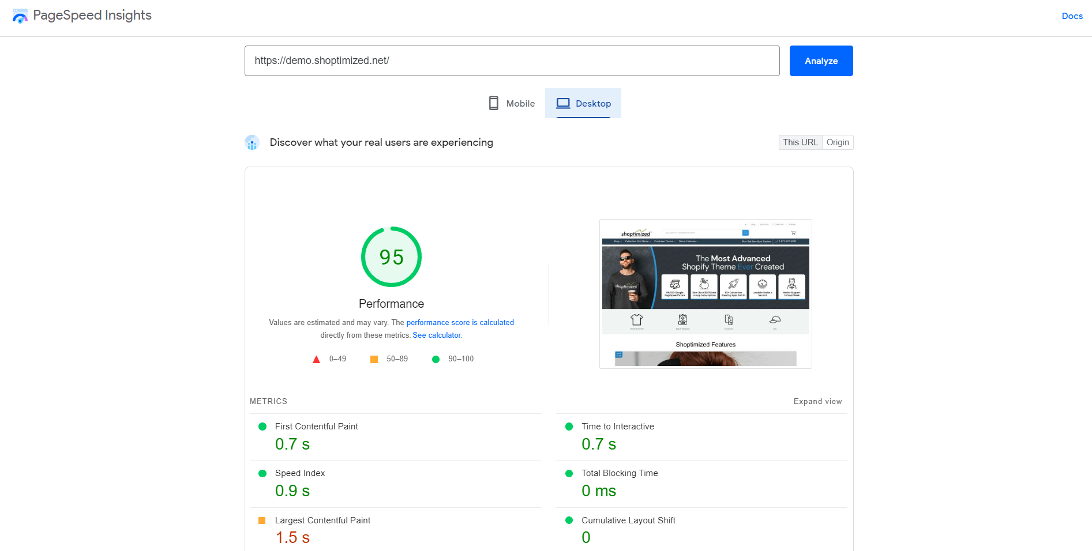Viewport: 1092px width, 551px height.
Task: Click the Shoptimized page screenshot thumbnail
Action: click(x=706, y=293)
